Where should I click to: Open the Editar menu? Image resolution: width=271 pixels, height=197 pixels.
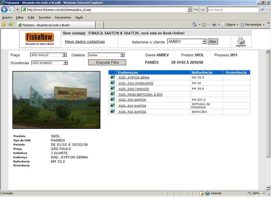(20, 18)
